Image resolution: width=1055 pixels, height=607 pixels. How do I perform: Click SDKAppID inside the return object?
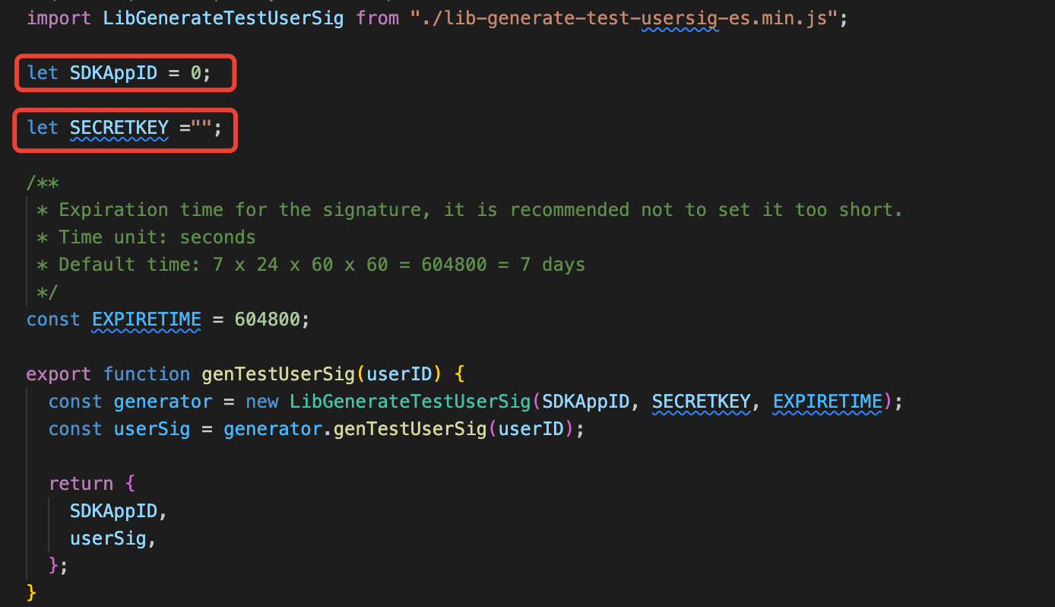coord(113,511)
